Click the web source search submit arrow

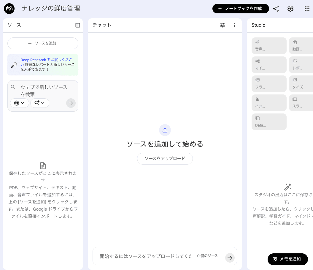point(71,103)
